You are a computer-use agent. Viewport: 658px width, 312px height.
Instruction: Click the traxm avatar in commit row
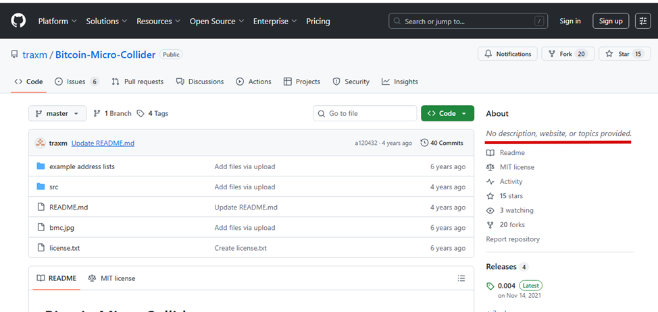[41, 143]
